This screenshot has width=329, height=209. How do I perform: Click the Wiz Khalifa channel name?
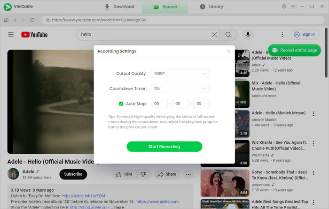260,155
